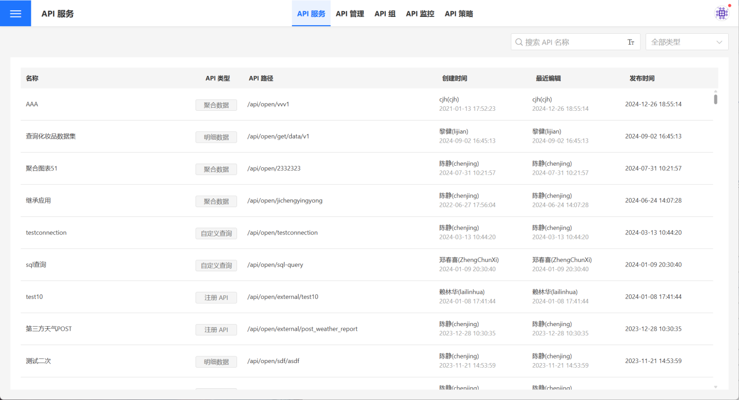The height and width of the screenshot is (400, 739).
Task: Go to the API 监控 tab
Action: [x=420, y=14]
